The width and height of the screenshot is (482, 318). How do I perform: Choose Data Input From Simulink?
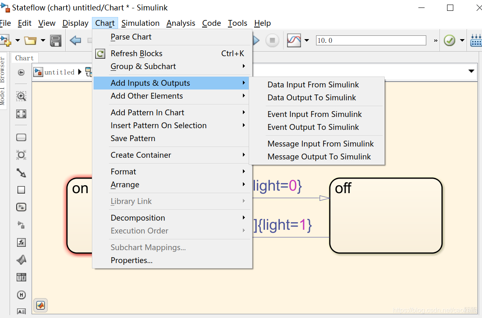pos(316,84)
